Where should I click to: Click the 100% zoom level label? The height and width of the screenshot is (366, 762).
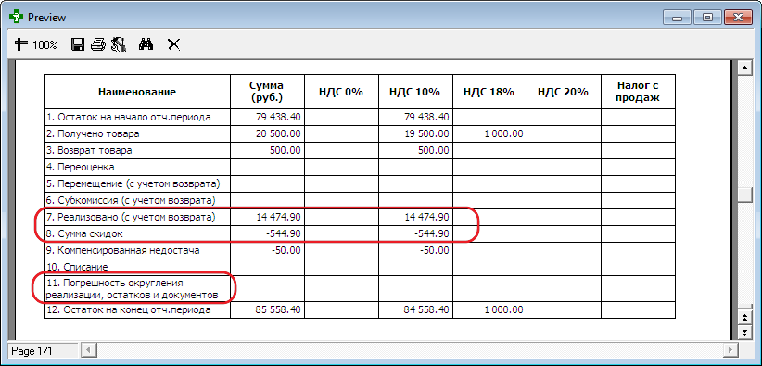click(x=44, y=45)
